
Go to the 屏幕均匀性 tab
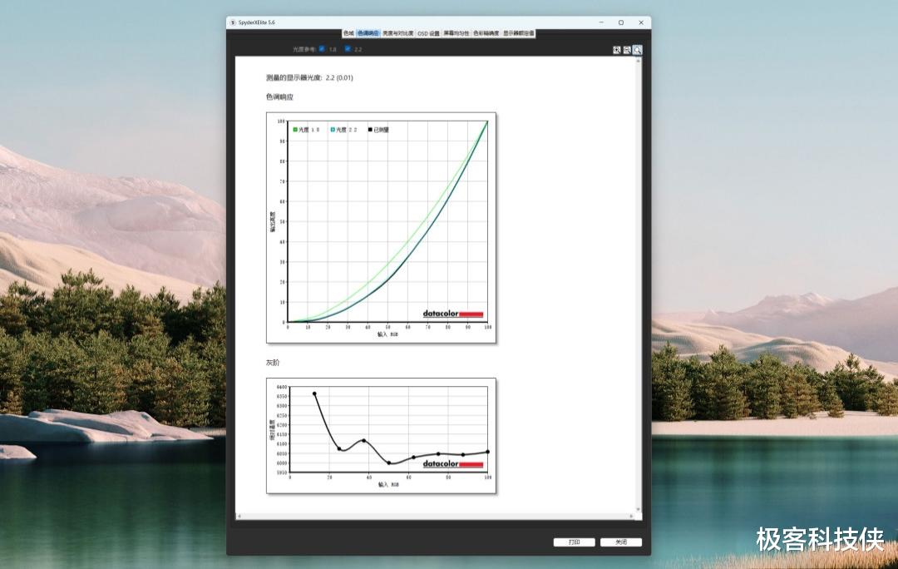coord(456,33)
